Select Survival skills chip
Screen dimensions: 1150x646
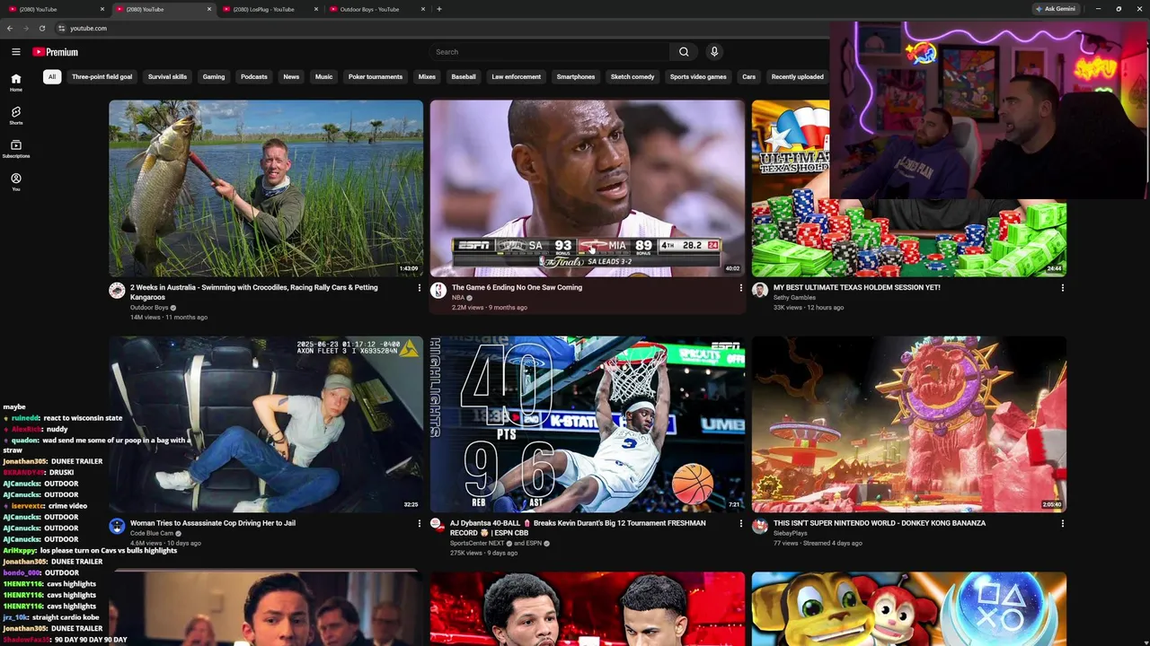point(167,77)
